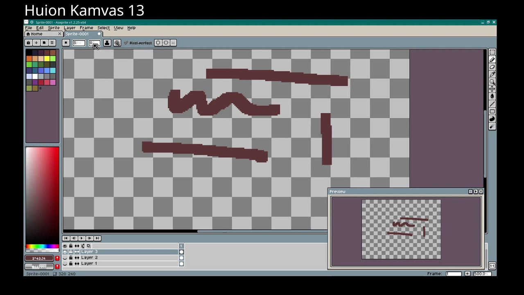The image size is (524, 295).
Task: Open the View menu
Action: click(x=118, y=28)
